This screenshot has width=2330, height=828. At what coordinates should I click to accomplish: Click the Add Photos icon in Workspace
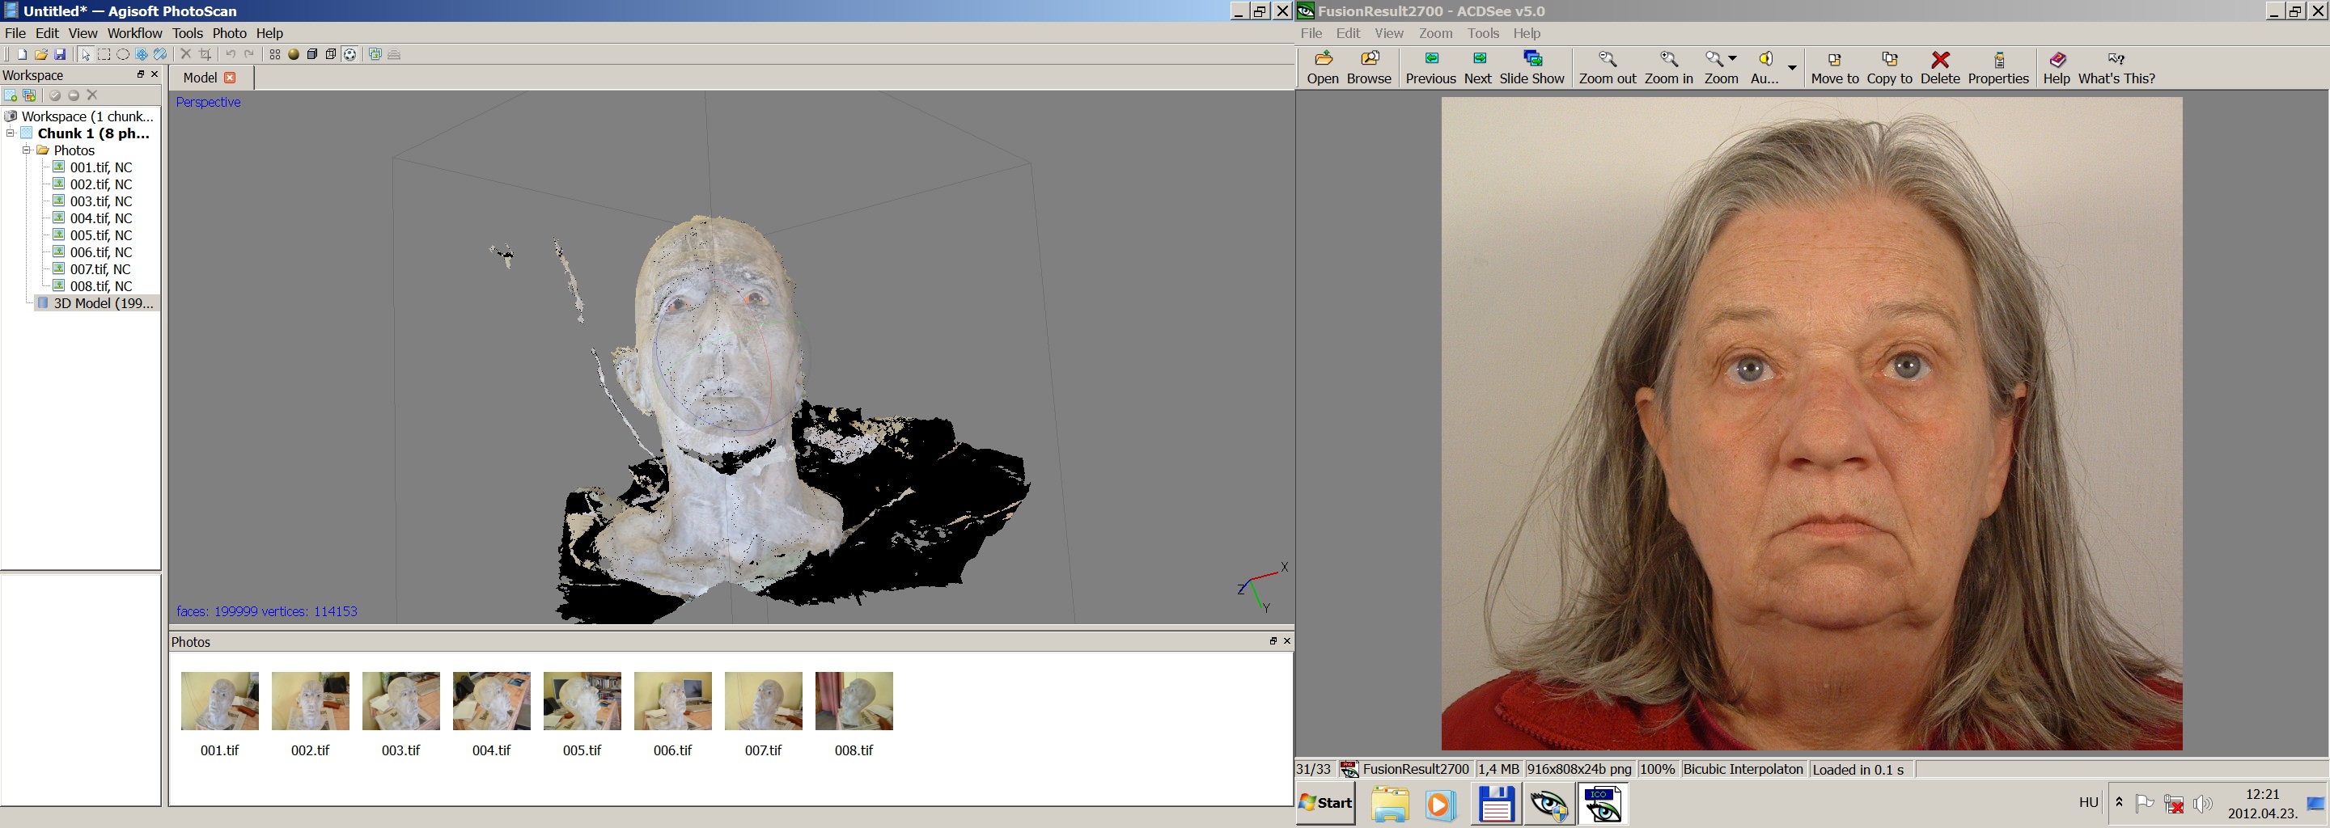(11, 95)
